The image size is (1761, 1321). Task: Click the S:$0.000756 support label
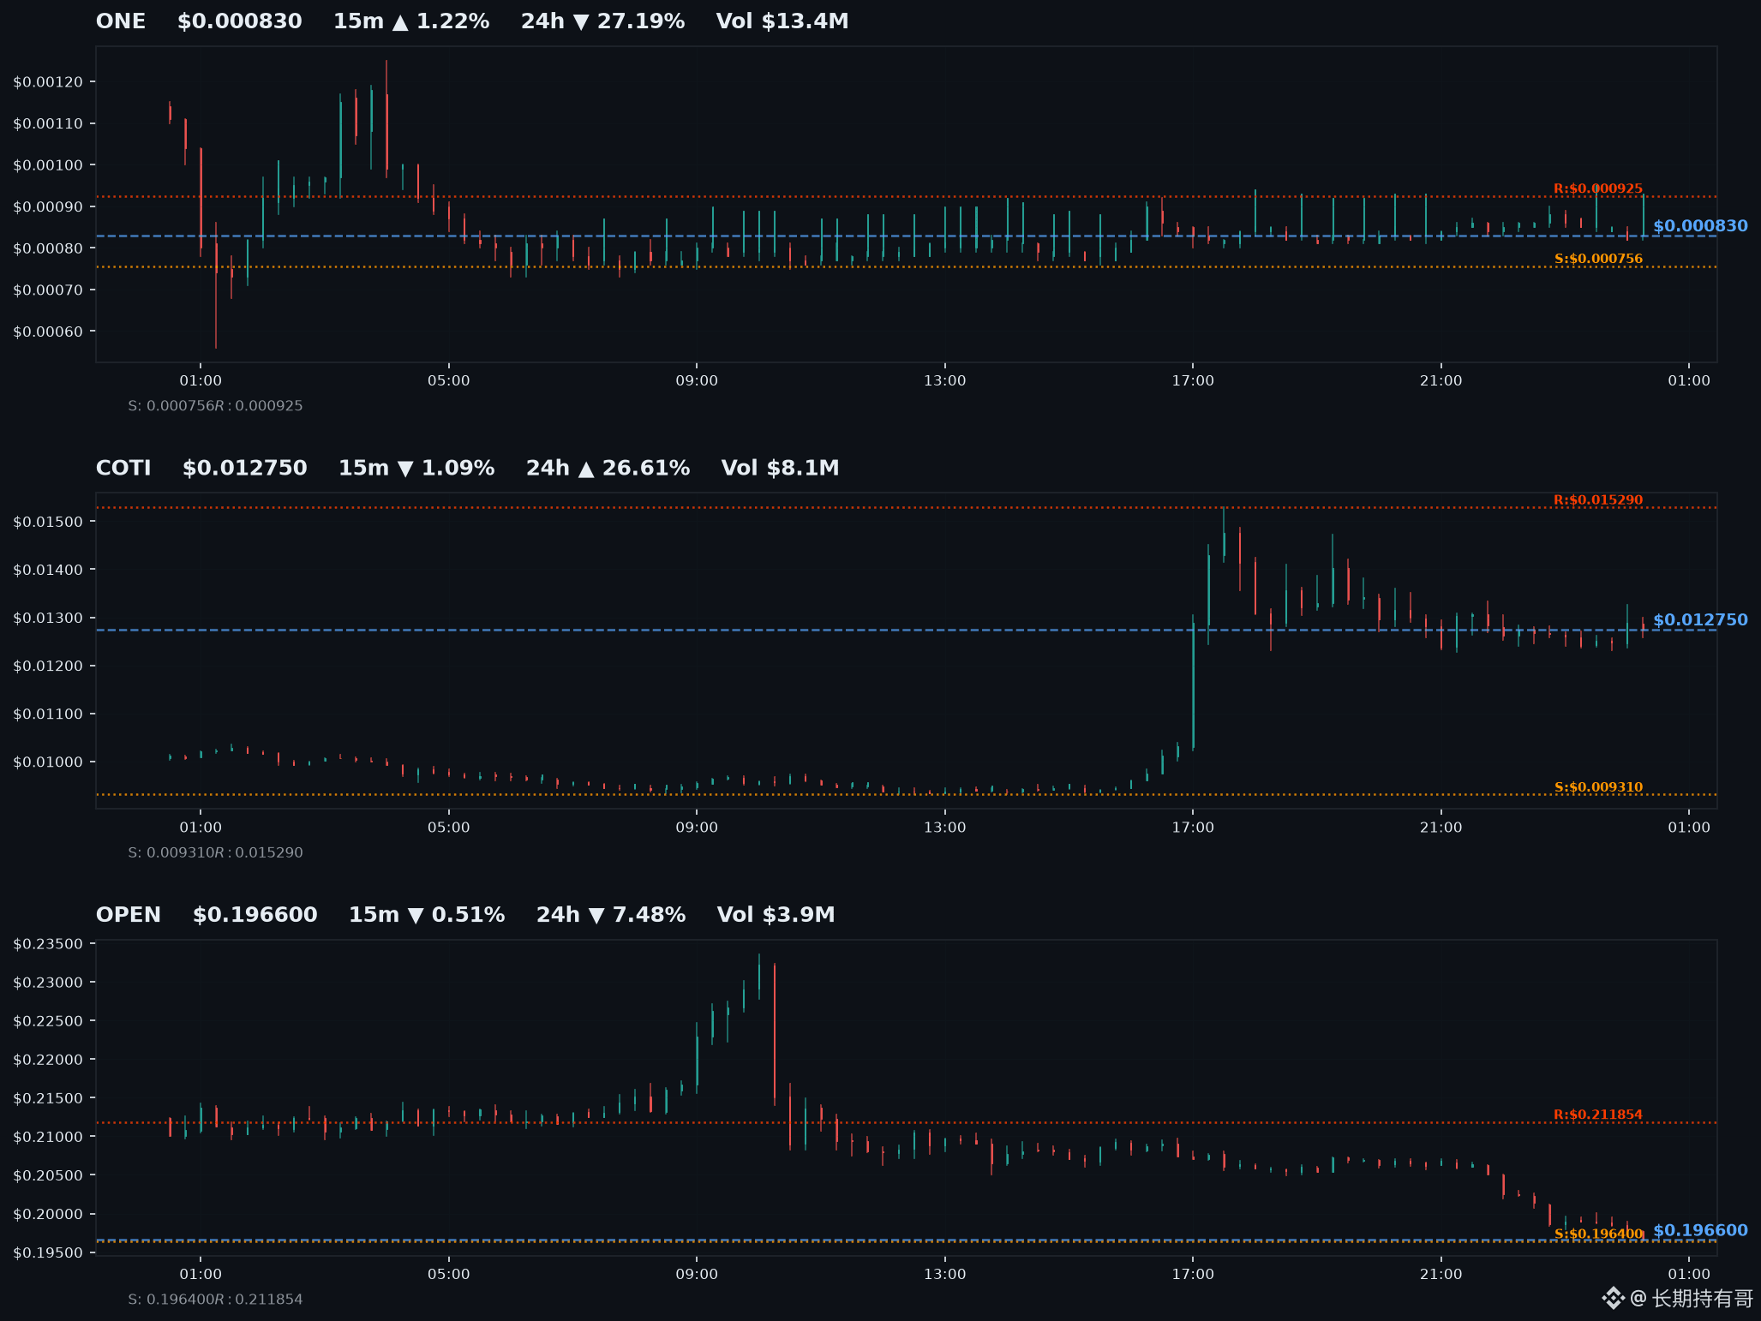point(1598,259)
